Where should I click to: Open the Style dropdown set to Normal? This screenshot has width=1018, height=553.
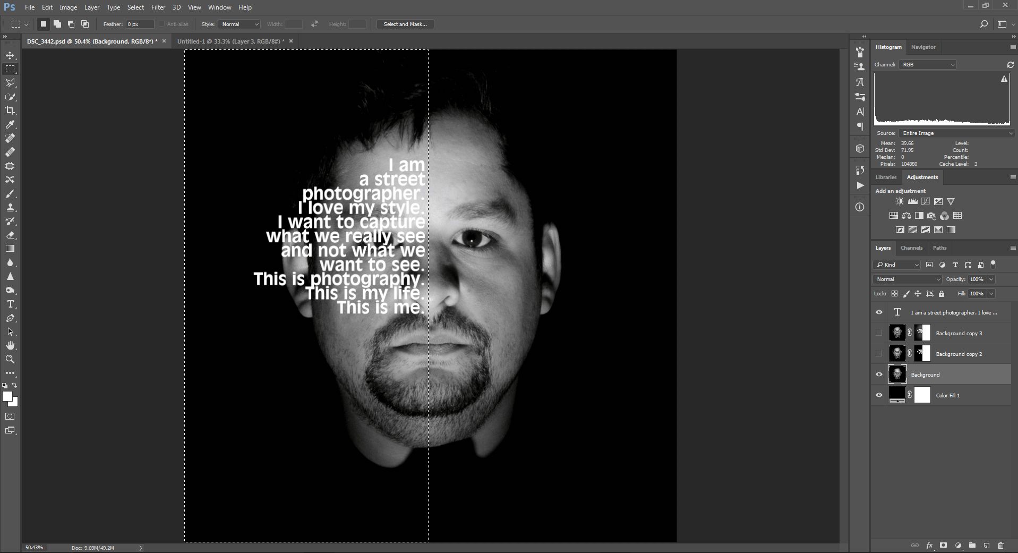coord(239,24)
